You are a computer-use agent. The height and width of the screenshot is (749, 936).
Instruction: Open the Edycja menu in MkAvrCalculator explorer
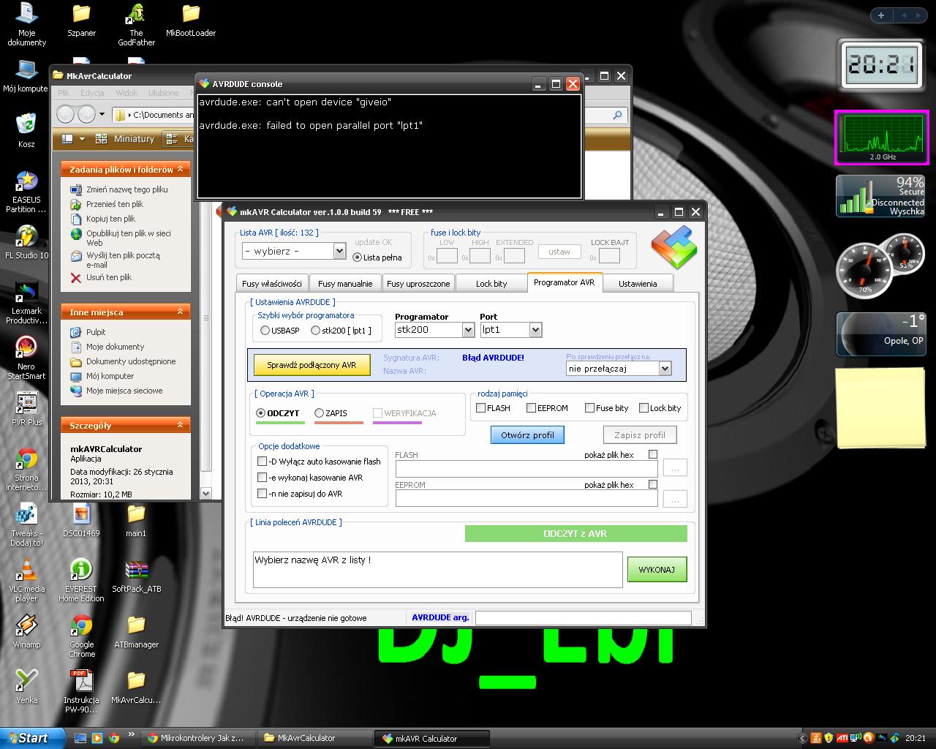click(x=92, y=93)
